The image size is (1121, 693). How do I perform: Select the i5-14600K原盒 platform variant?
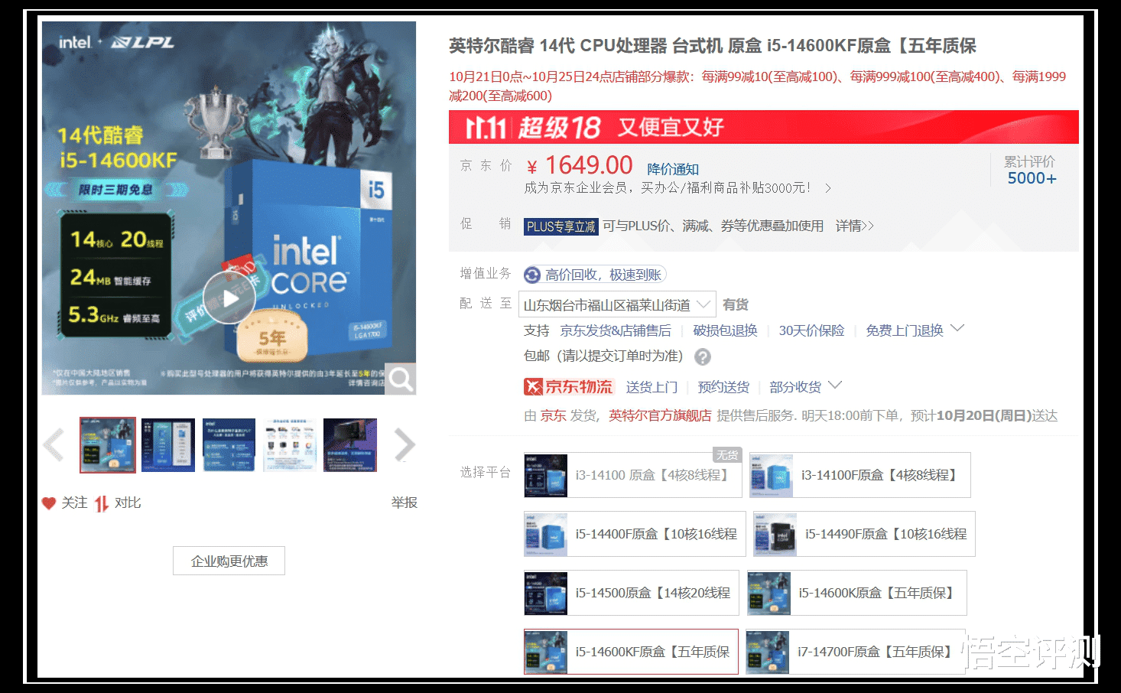(x=856, y=593)
